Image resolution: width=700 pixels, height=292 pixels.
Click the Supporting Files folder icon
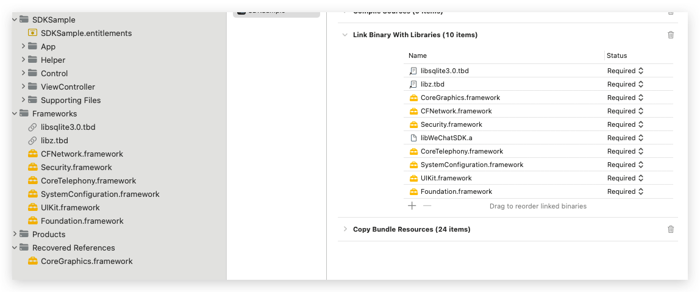tap(32, 100)
